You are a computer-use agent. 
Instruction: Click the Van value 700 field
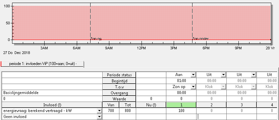111,111
